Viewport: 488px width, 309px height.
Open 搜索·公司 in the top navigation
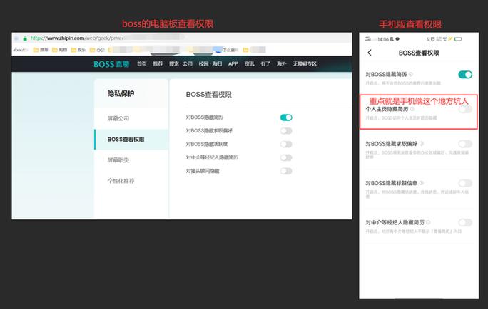pyautogui.click(x=181, y=63)
